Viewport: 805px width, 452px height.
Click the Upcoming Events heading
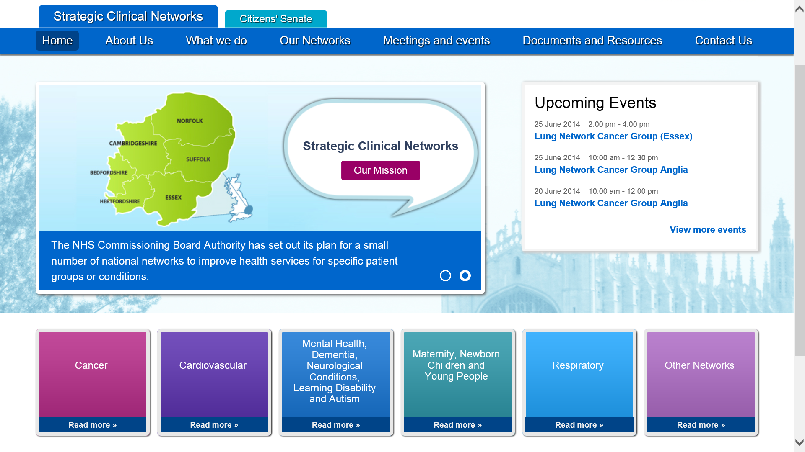(x=595, y=103)
